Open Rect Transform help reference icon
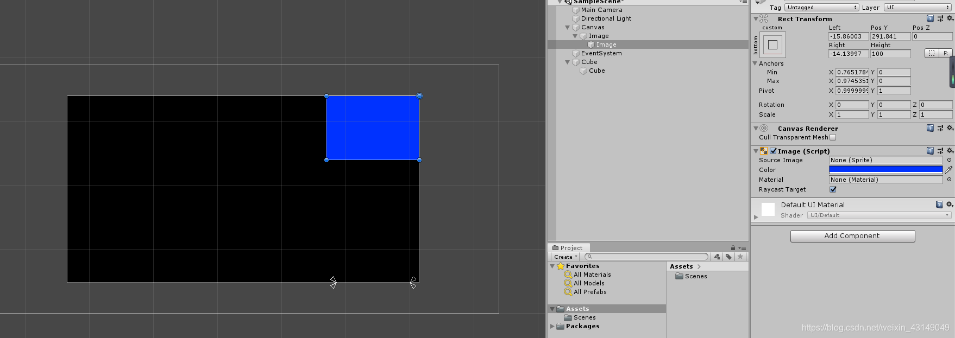The image size is (955, 338). 931,18
